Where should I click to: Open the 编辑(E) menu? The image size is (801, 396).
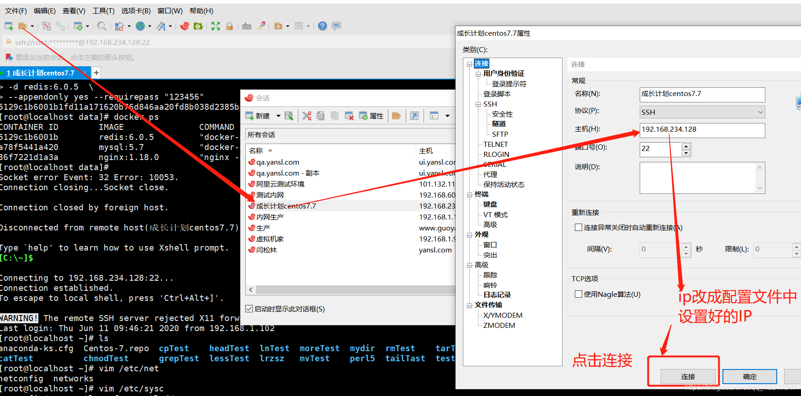coord(44,11)
